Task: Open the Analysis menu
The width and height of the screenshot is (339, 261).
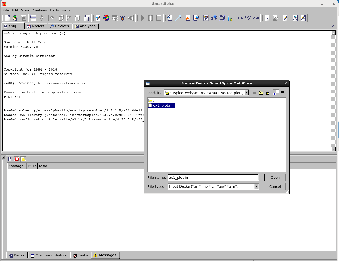Action: pyautogui.click(x=40, y=10)
